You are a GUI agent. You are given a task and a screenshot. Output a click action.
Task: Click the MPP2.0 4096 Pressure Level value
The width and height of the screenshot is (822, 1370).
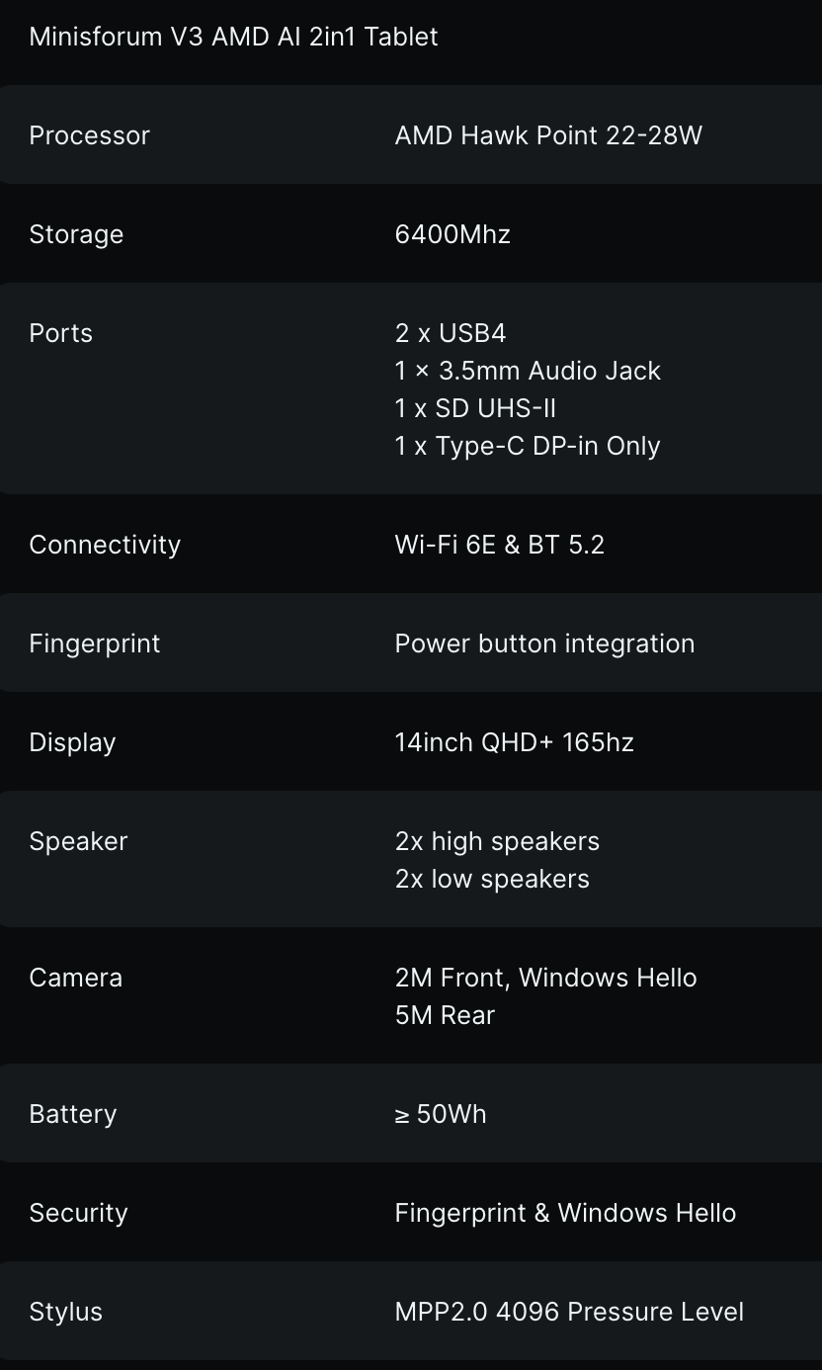click(x=569, y=1312)
